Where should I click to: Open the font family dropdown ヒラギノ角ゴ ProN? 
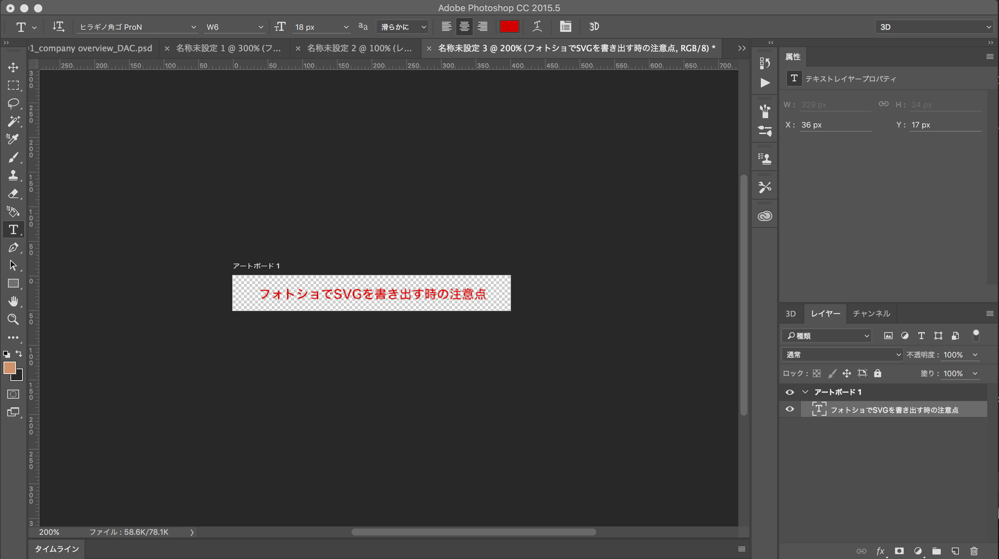click(137, 27)
